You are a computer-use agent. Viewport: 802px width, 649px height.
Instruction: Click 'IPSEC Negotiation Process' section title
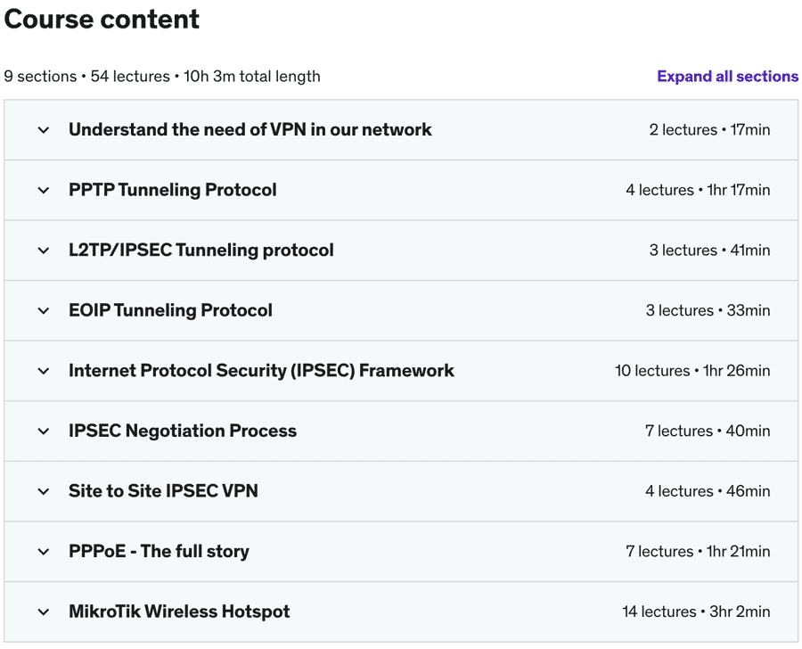[182, 431]
